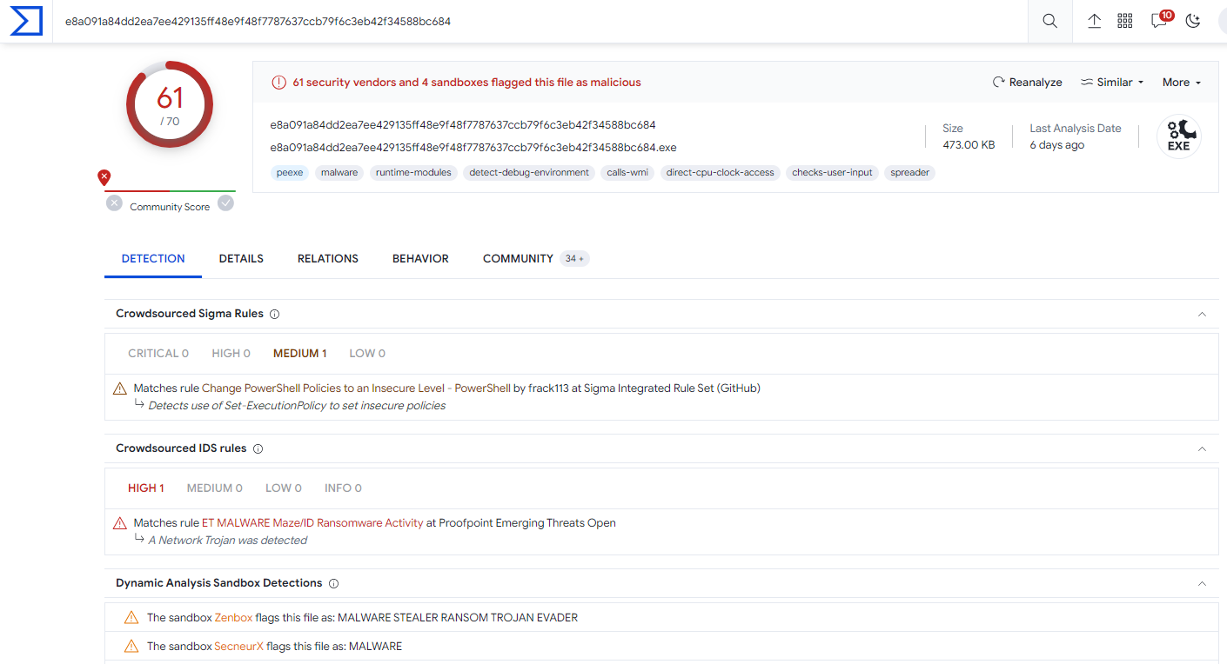Screen dimensions: 1227x664
Task: Open Proofpoint Emerging Threats Open link
Action: [527, 523]
